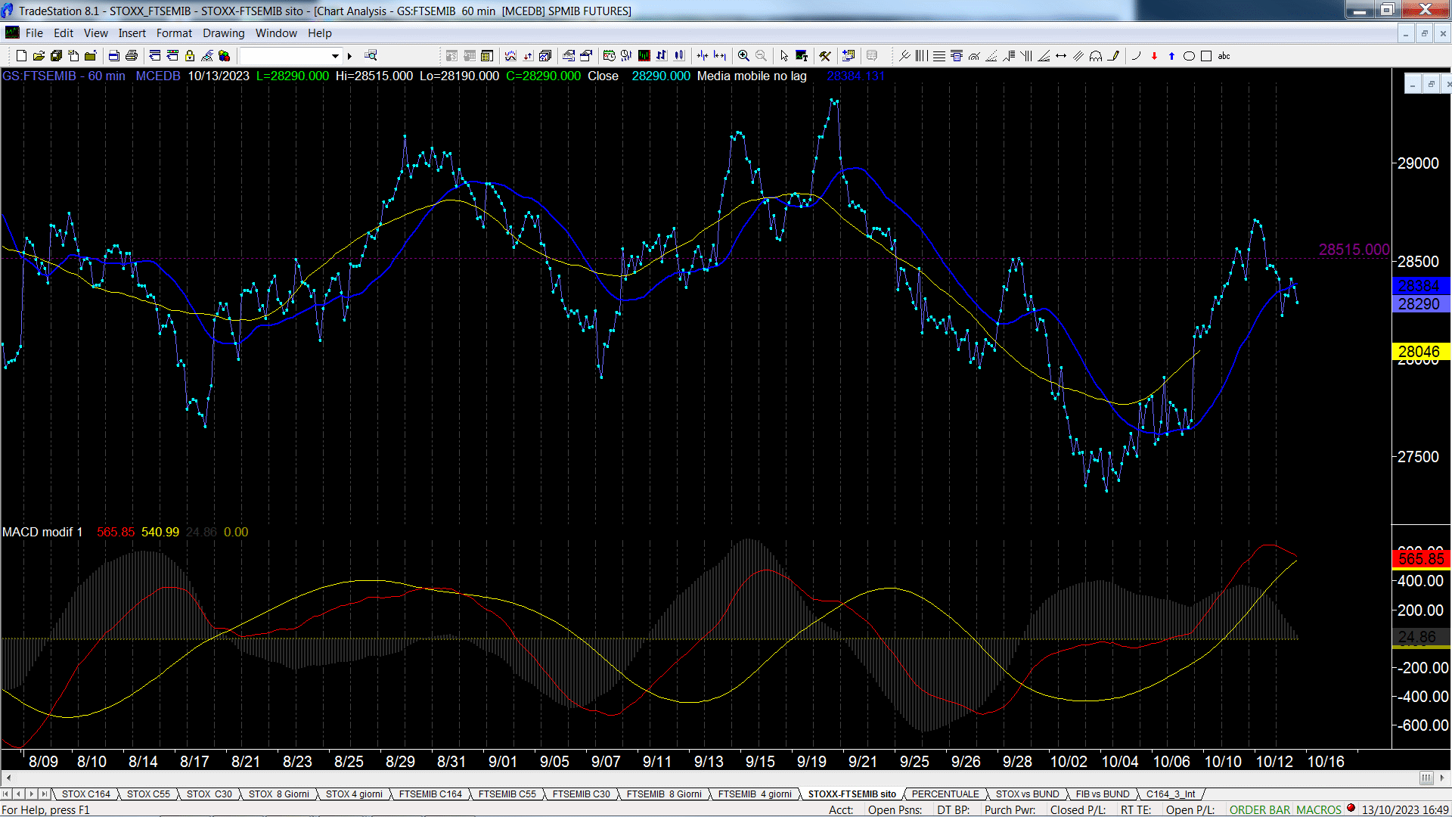1452x817 pixels.
Task: Switch to the C164_3_Int tab
Action: click(1171, 794)
